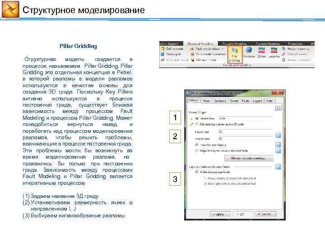Toggle Insert horizon objects checkbox
325x244 pixels.
197,145
